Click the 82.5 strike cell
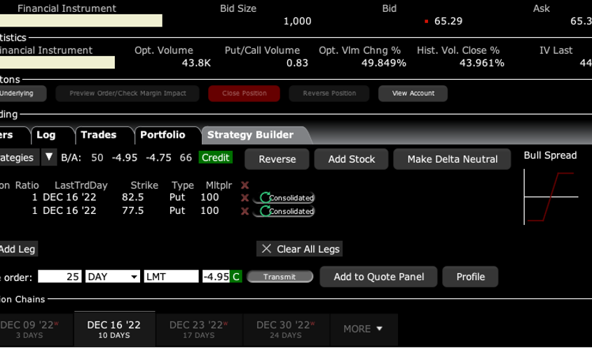 pyautogui.click(x=132, y=197)
